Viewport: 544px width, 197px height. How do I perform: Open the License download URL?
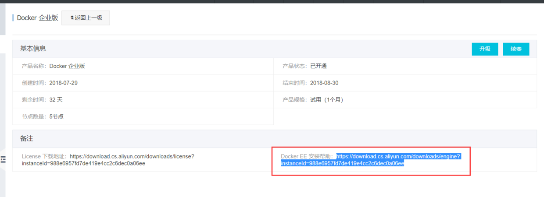pyautogui.click(x=108, y=160)
